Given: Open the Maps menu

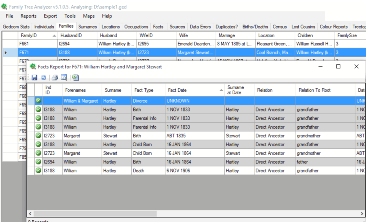Looking at the screenshot, I should (89, 16).
